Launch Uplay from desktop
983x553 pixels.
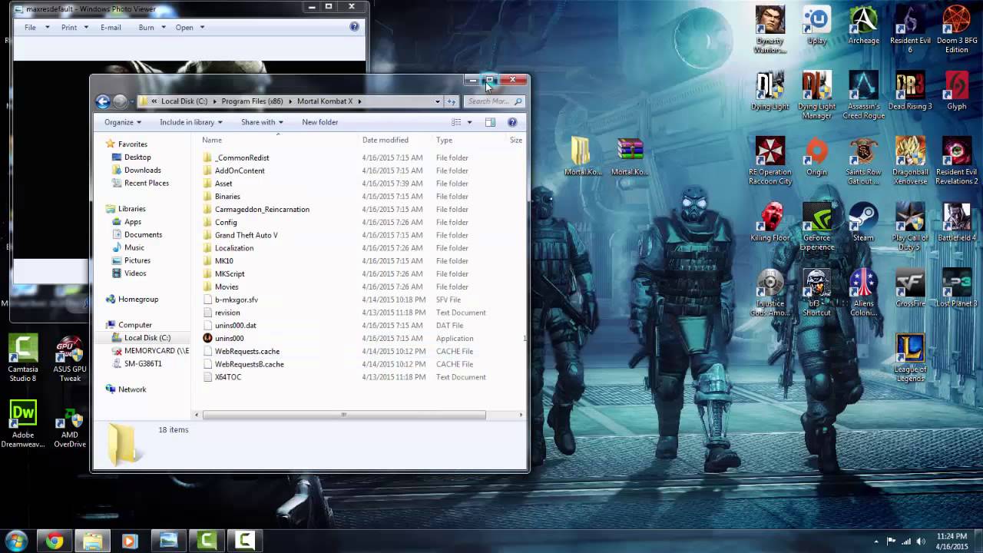click(x=816, y=25)
